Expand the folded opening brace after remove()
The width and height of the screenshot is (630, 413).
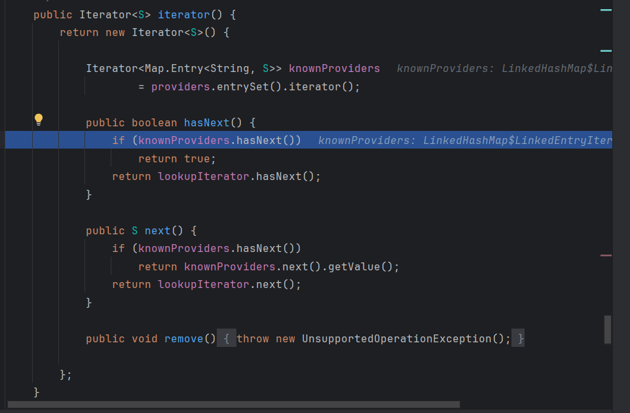pyautogui.click(x=226, y=338)
